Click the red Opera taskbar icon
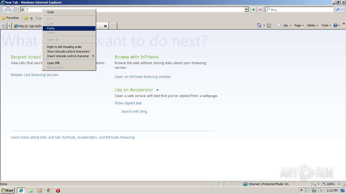The height and width of the screenshot is (194, 346). pyautogui.click(x=58, y=190)
